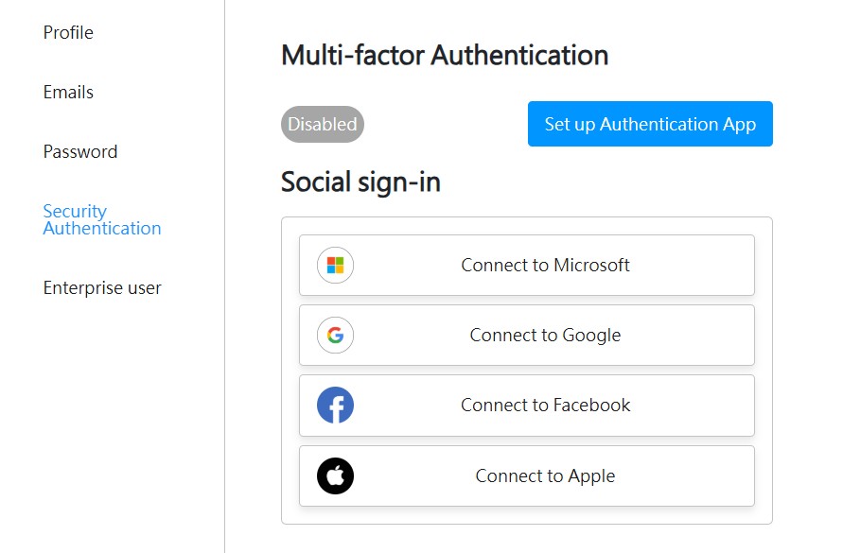Screen dimensions: 843x553
Task: Click the Disabled MFA status badge
Action: coord(323,124)
